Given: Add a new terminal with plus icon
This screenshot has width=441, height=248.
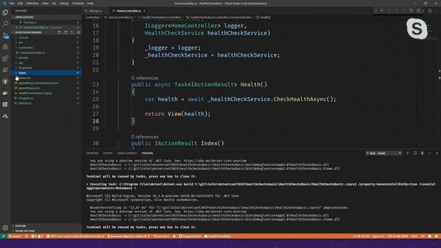Looking at the screenshot, I should pos(407,153).
